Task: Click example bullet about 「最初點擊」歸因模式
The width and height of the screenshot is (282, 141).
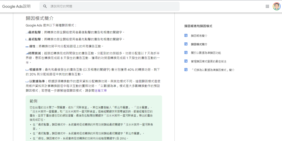Action: 88,134
